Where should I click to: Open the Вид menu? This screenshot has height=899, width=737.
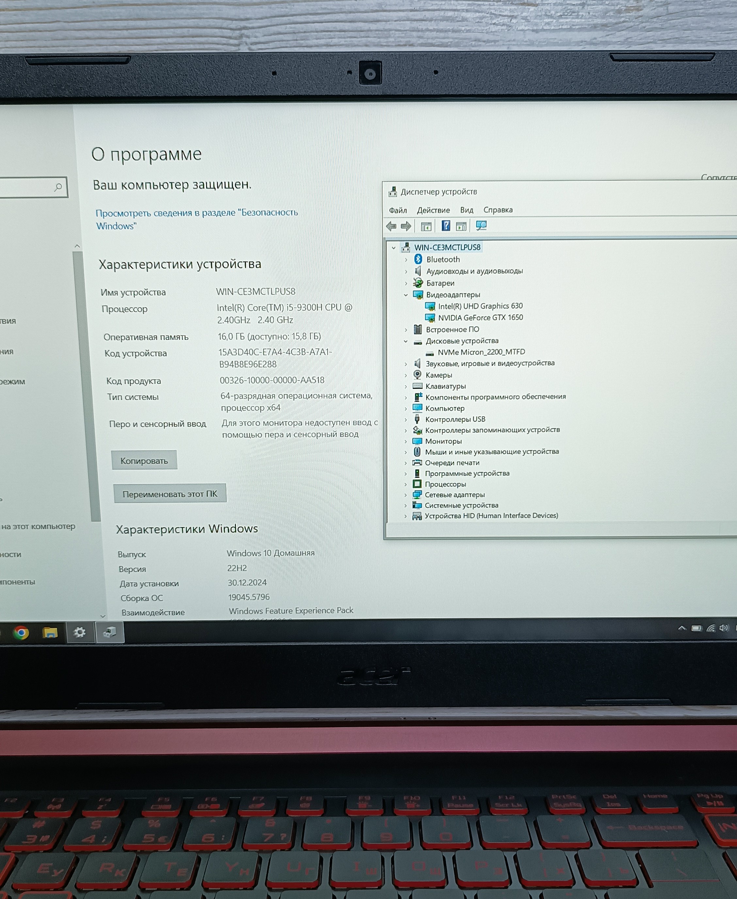point(467,210)
